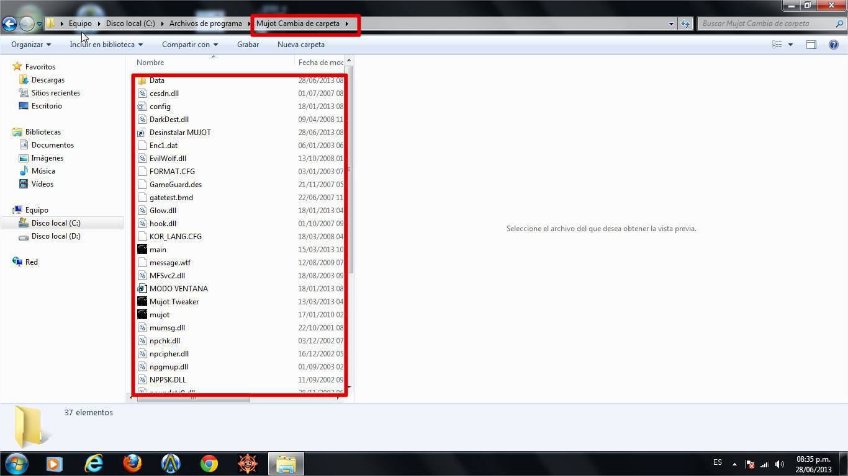Click the Back navigation arrow button
Screen dimensions: 848x476
[x=9, y=24]
